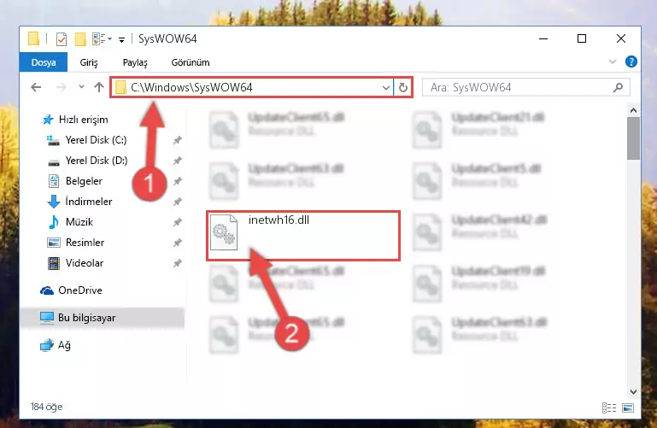
Task: Open Customize Quick Access Toolbar arrow
Action: click(x=121, y=40)
